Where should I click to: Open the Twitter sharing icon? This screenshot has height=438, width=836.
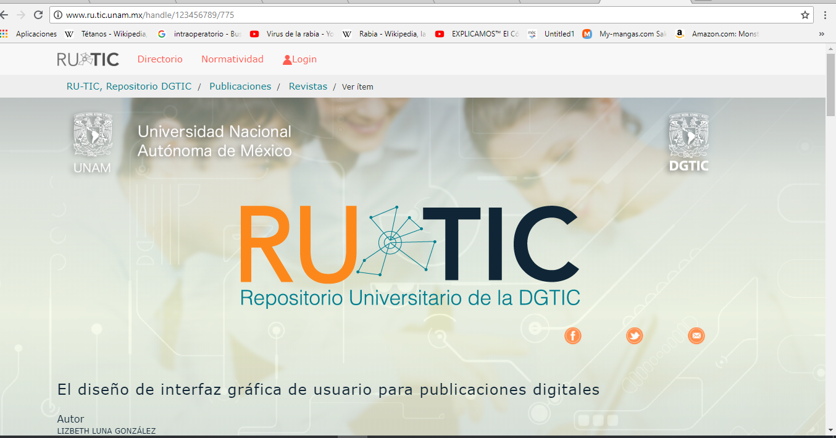click(x=634, y=335)
